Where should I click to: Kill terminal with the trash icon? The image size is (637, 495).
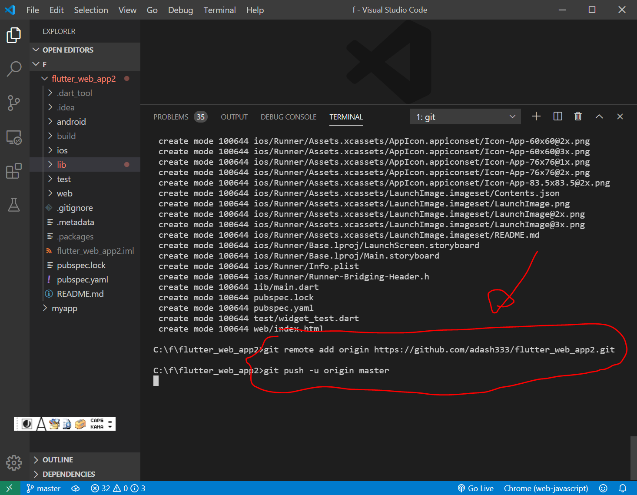click(x=578, y=116)
